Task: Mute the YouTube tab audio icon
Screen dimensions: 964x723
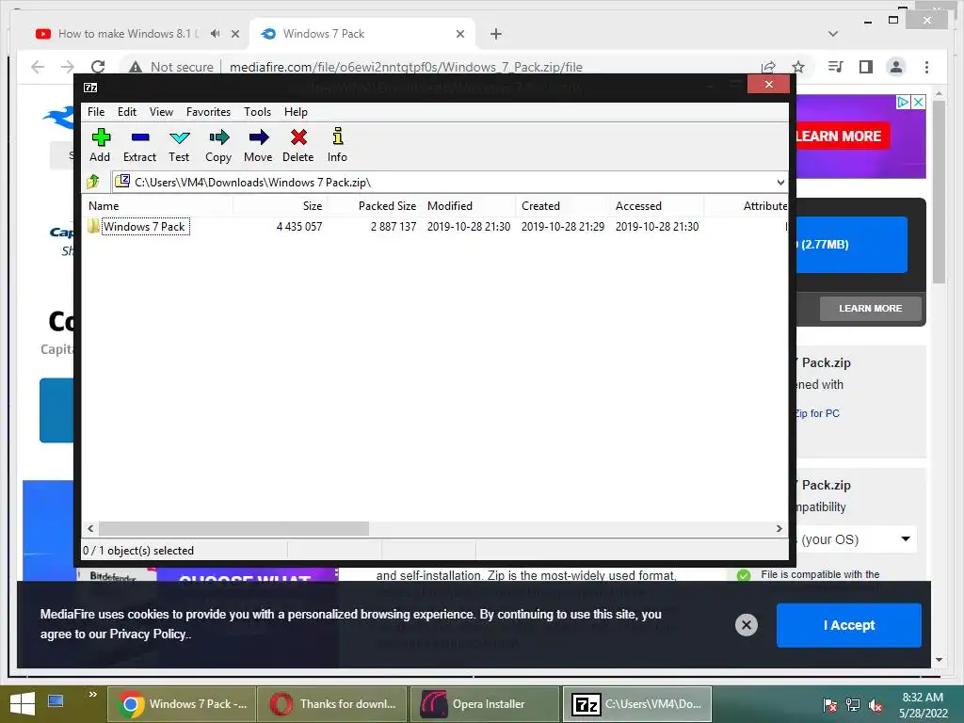Action: (215, 34)
